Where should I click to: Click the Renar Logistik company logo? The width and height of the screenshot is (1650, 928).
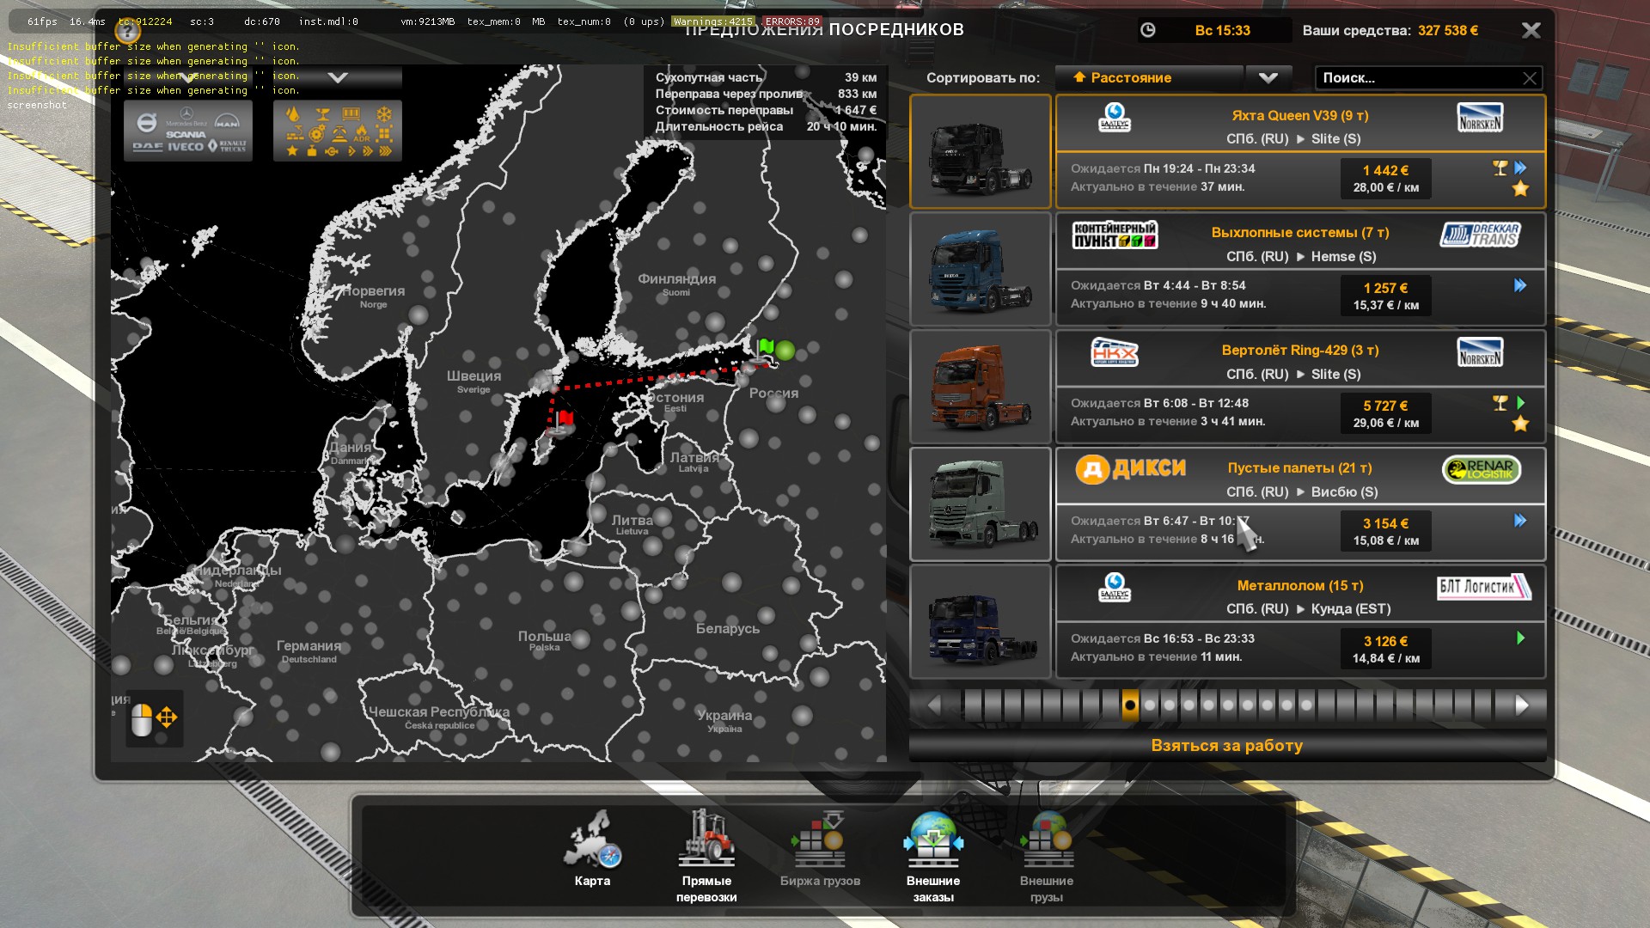[1482, 469]
